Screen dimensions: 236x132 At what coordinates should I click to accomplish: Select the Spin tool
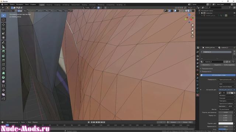[x=3, y=77]
